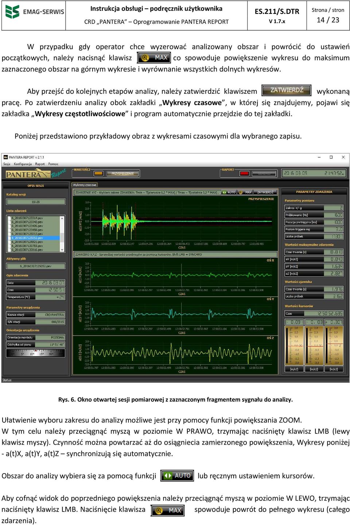The image size is (350, 525).
Task: Click the file icon of 6_20160307130816.pev
Action: [9, 250]
